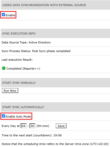Uncheck the Enable synchronisation checkbox
The height and width of the screenshot is (147, 110).
[4, 15]
